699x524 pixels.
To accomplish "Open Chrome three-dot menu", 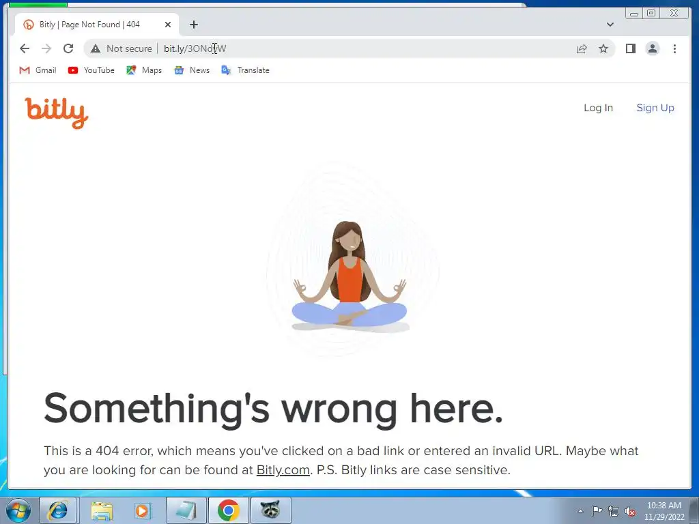I will (x=674, y=48).
